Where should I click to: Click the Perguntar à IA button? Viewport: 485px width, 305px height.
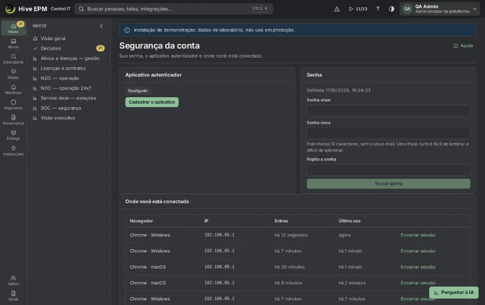click(454, 293)
